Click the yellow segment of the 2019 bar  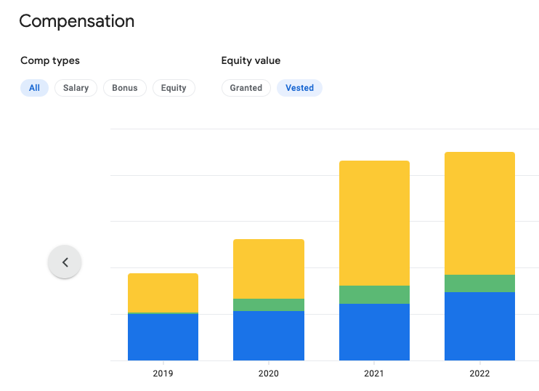163,293
